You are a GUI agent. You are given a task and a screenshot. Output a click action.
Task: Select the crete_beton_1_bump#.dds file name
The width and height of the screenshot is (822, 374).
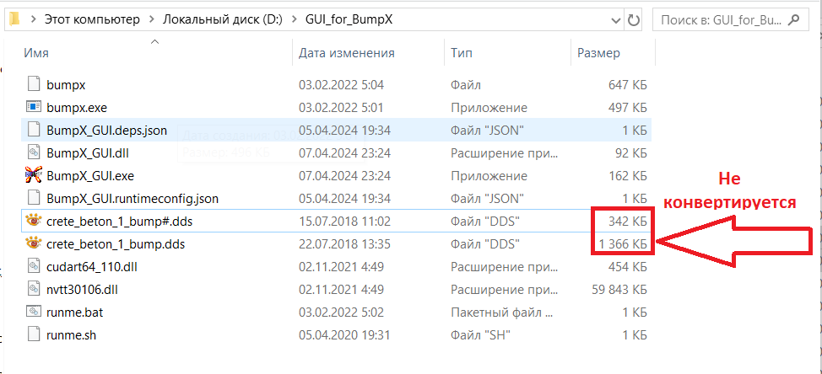click(120, 222)
